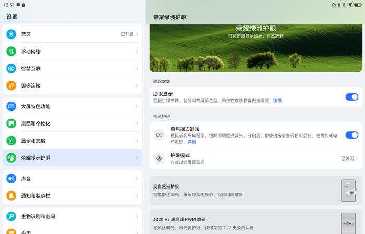Tap the green hills banner image

click(x=256, y=48)
